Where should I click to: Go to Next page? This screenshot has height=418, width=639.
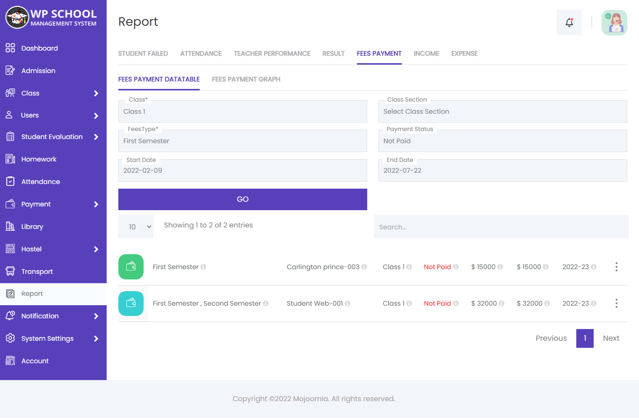pos(611,338)
